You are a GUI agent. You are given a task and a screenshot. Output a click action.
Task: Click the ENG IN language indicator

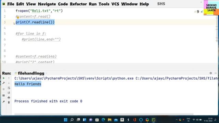pos(188,120)
